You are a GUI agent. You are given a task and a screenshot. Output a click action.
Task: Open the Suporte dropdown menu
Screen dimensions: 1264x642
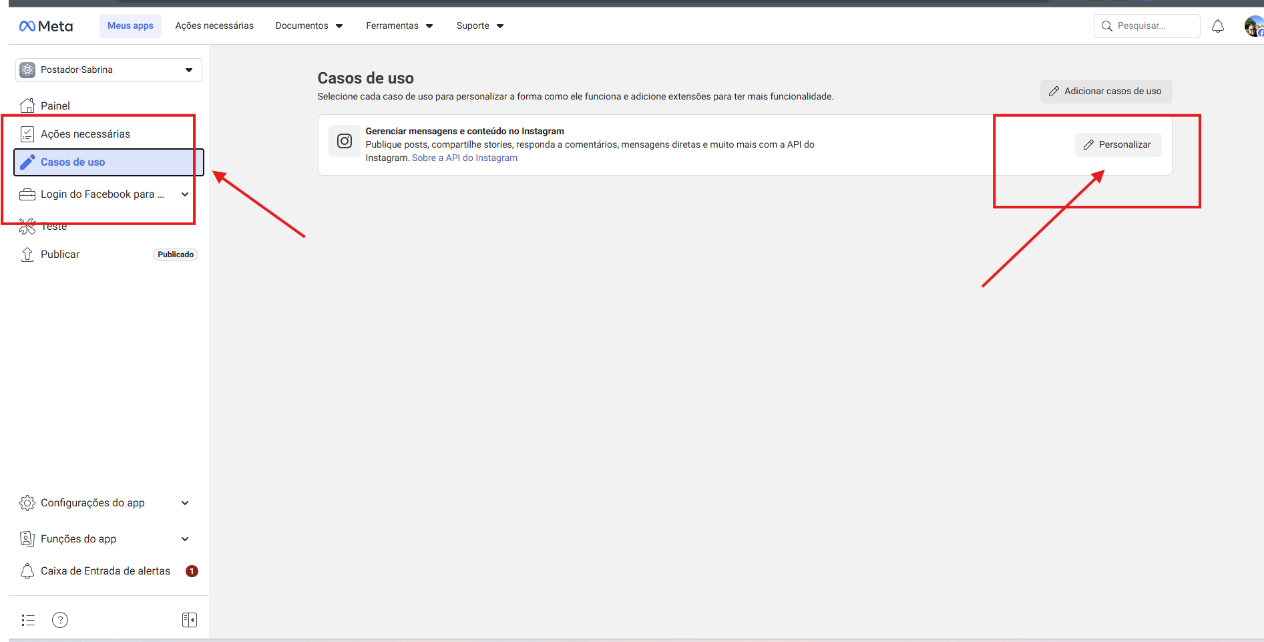pos(480,26)
